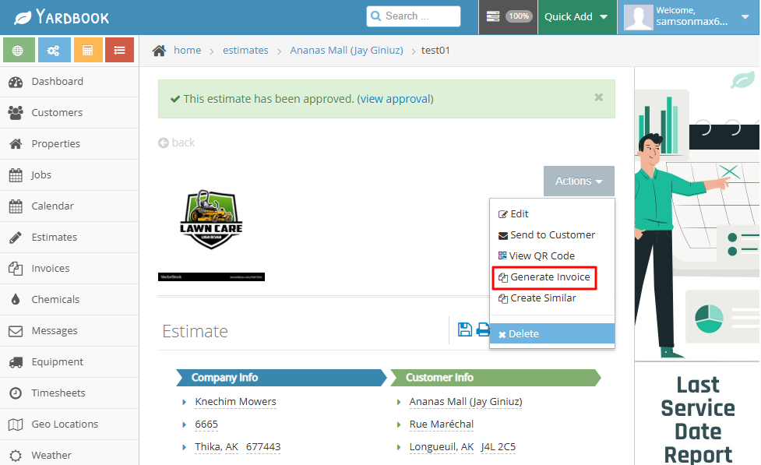Click the Yardbook logo
The image size is (761, 465).
click(62, 17)
